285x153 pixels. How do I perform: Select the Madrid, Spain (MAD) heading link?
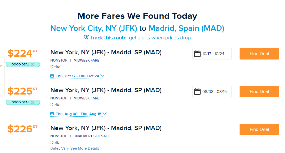[186, 28]
